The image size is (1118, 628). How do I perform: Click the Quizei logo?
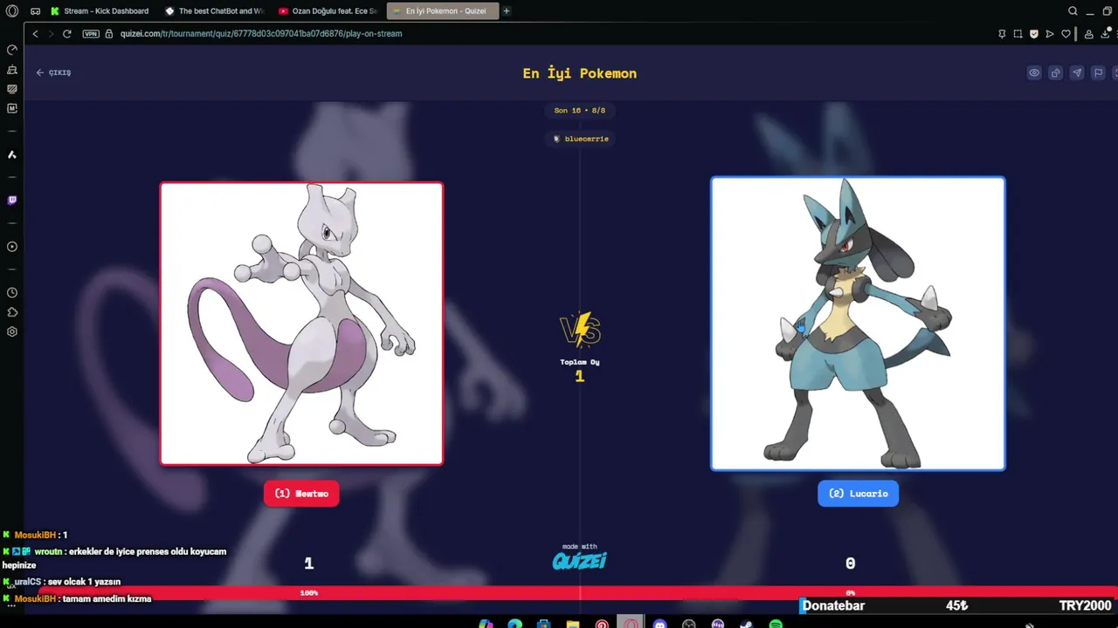click(580, 561)
